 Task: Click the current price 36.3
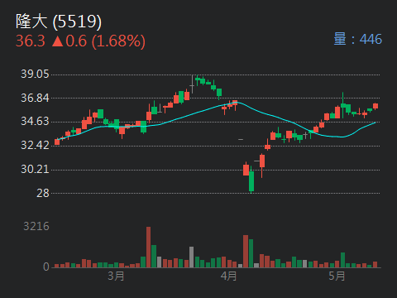(31, 41)
